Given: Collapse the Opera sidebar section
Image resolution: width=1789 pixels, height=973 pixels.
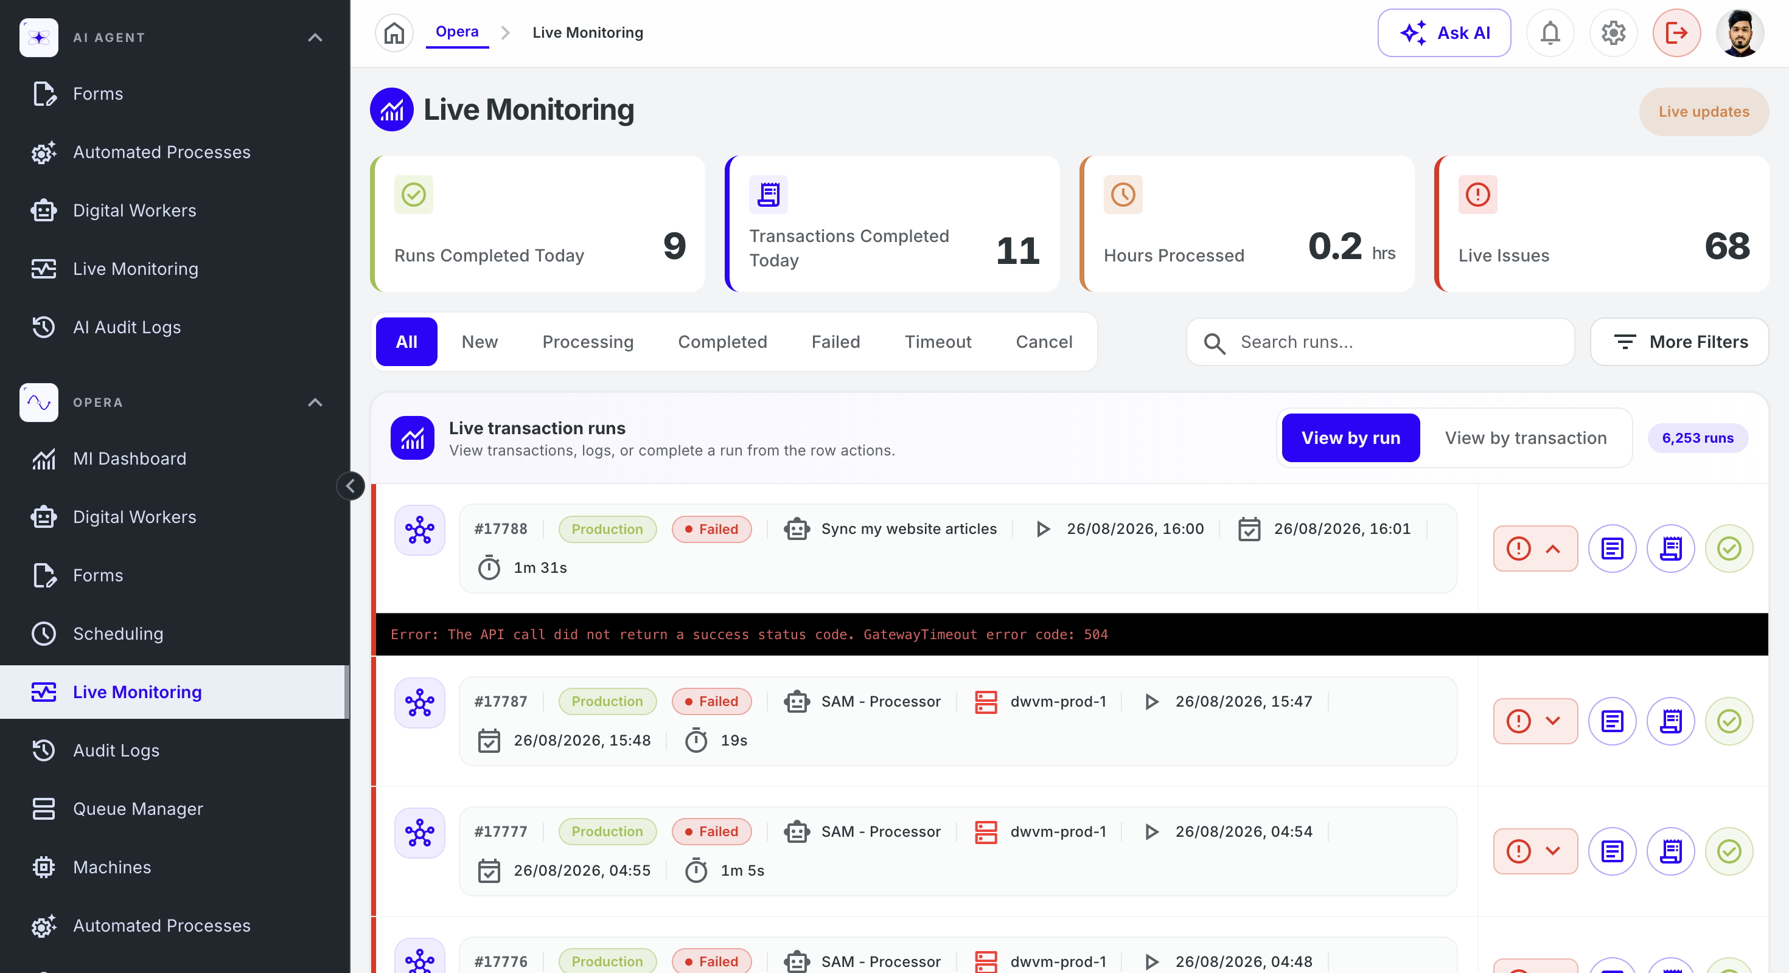Looking at the screenshot, I should (x=315, y=403).
